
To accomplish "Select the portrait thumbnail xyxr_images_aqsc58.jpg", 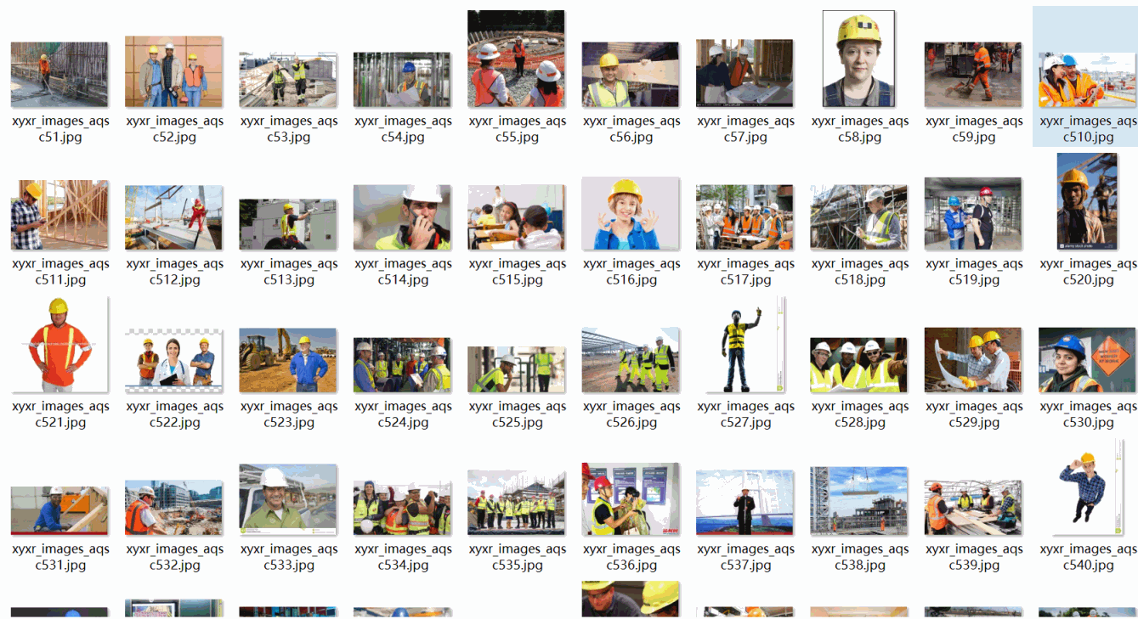I will (x=859, y=59).
